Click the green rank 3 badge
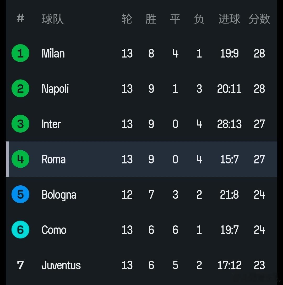The image size is (283, 285). point(20,124)
